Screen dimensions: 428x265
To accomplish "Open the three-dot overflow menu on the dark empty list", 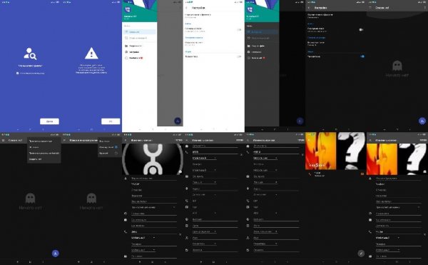I will [424, 8].
